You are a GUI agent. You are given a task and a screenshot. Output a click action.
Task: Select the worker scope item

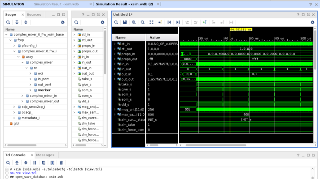pyautogui.click(x=44, y=90)
